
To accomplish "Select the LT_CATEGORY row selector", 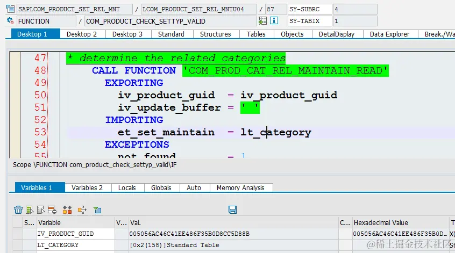I will tap(18, 245).
